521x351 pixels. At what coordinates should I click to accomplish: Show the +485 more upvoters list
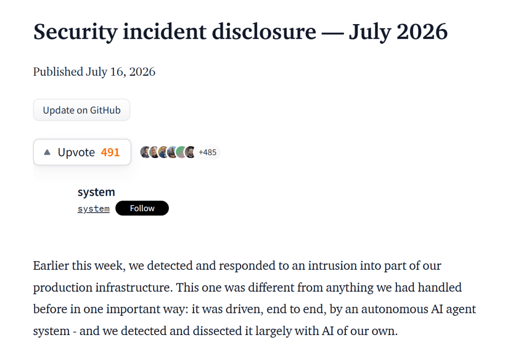pyautogui.click(x=207, y=152)
